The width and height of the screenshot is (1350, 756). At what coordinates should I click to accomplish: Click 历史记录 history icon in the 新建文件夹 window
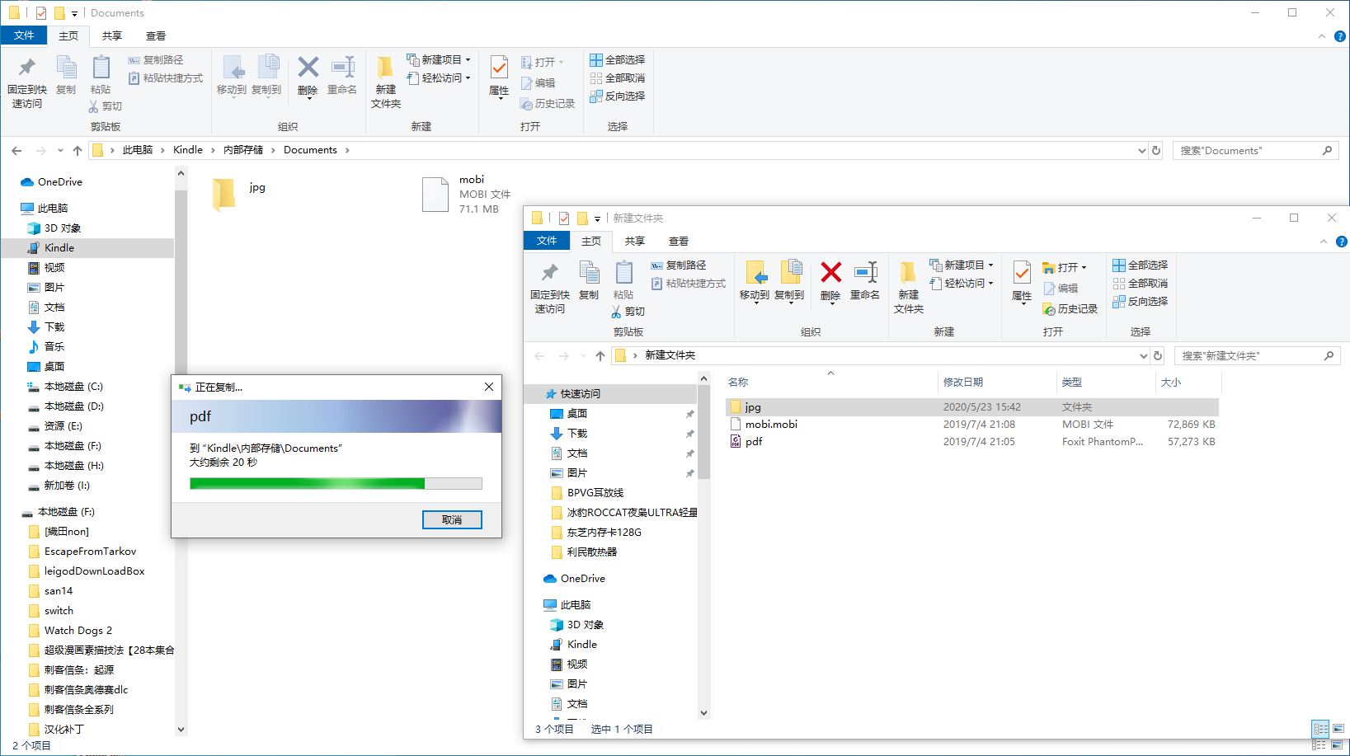coord(1070,308)
